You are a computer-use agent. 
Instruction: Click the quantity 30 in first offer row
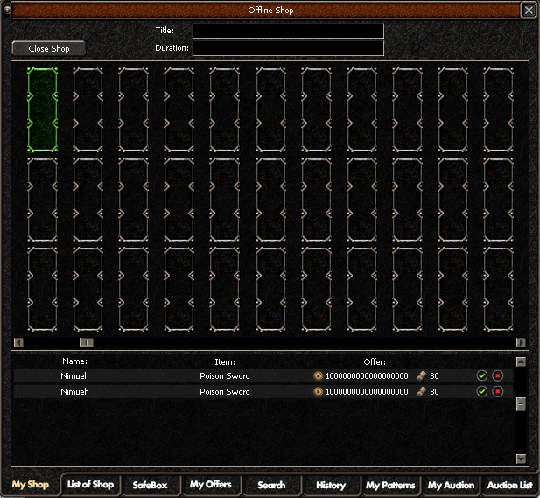(434, 375)
